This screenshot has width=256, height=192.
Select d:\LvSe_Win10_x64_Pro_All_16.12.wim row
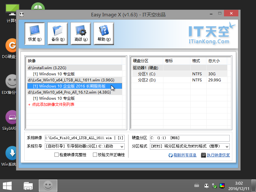[x=75, y=92]
